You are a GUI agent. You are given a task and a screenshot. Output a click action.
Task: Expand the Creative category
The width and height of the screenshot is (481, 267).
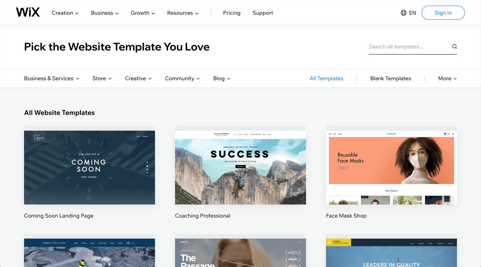pyautogui.click(x=138, y=78)
